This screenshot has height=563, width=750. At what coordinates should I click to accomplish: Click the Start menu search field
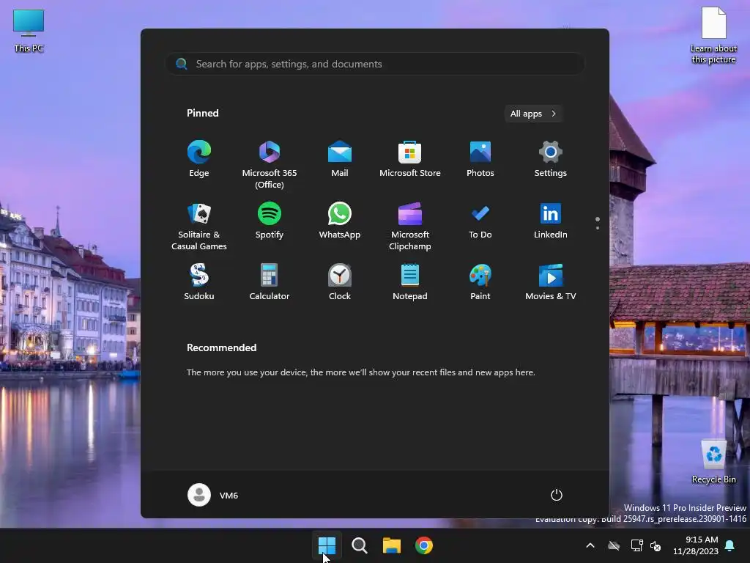click(374, 64)
